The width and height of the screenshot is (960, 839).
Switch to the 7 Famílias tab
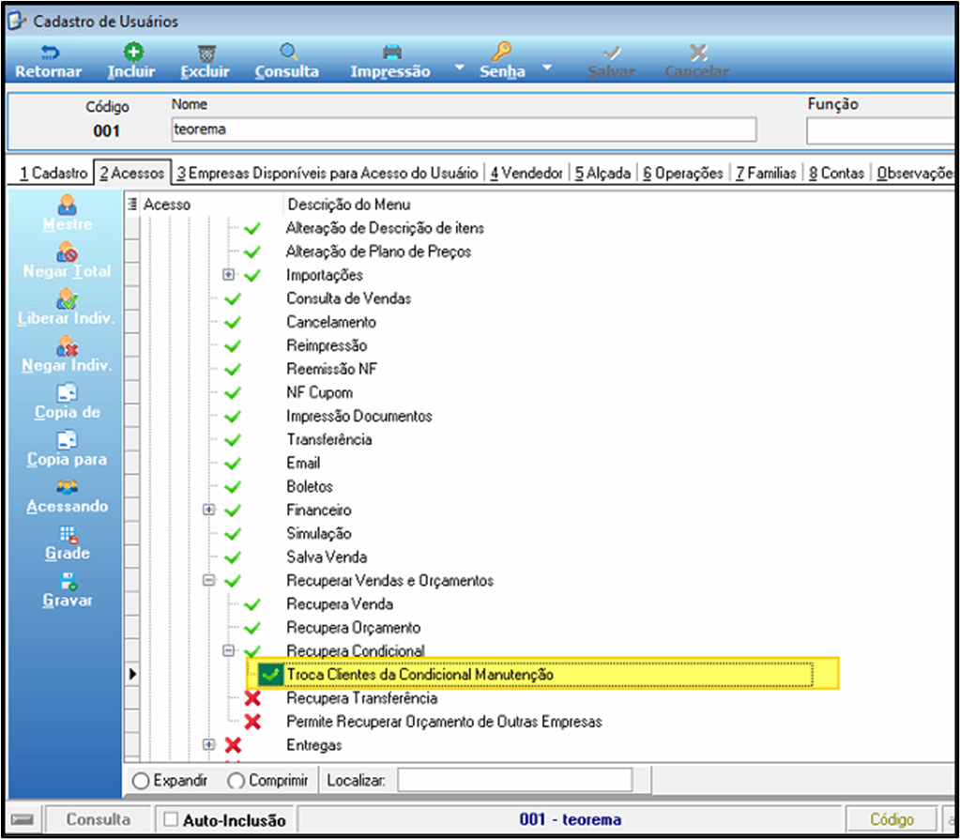point(766,174)
